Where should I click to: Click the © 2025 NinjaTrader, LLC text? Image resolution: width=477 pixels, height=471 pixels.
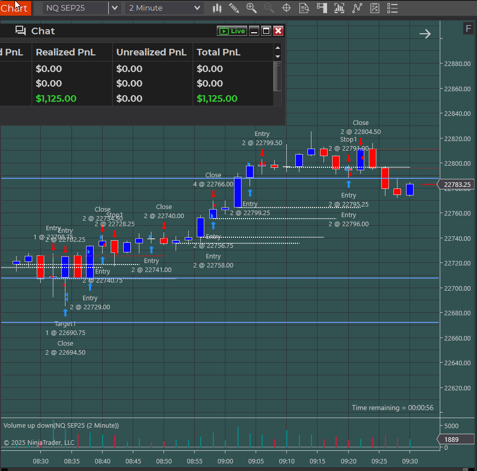(x=39, y=442)
